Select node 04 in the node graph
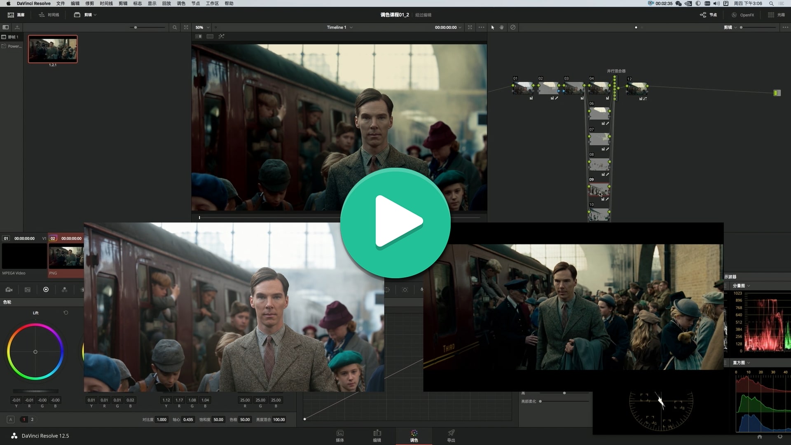 599,88
